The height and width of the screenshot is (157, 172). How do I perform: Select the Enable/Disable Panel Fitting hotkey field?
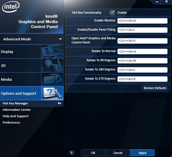[x=142, y=30]
